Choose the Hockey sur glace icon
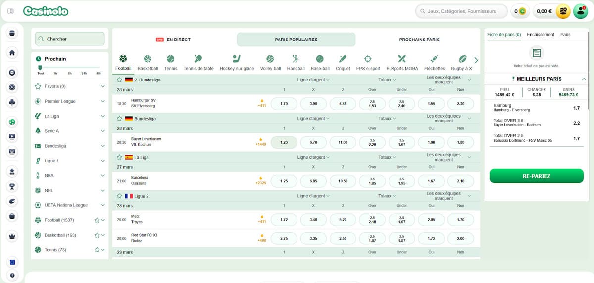This screenshot has width=594, height=283. pyautogui.click(x=237, y=59)
